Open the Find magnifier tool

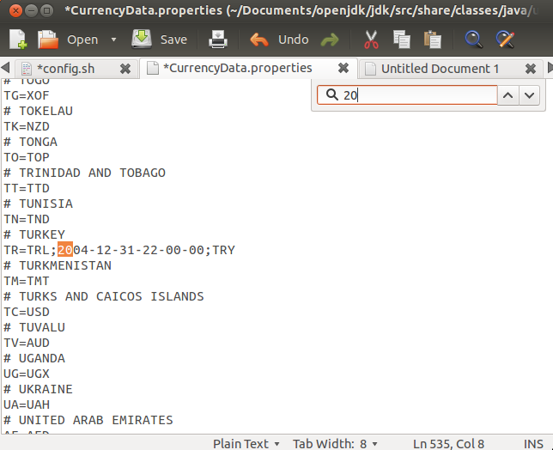point(473,40)
